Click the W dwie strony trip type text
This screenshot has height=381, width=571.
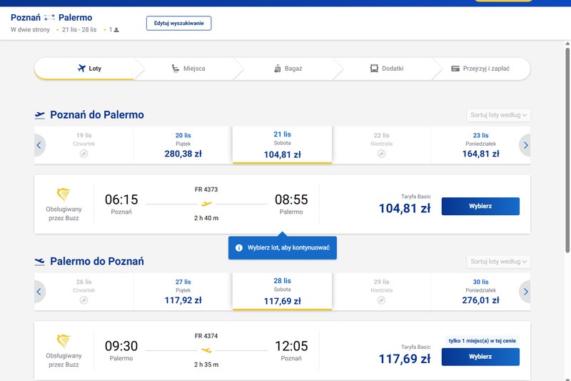30,30
